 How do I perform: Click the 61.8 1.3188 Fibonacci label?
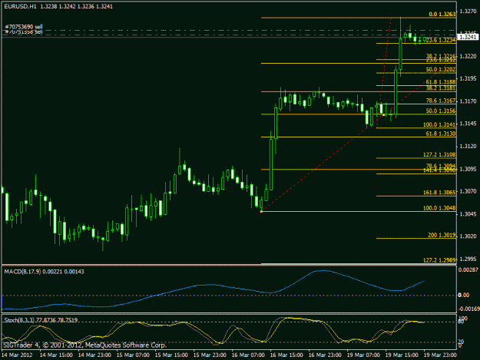(441, 82)
